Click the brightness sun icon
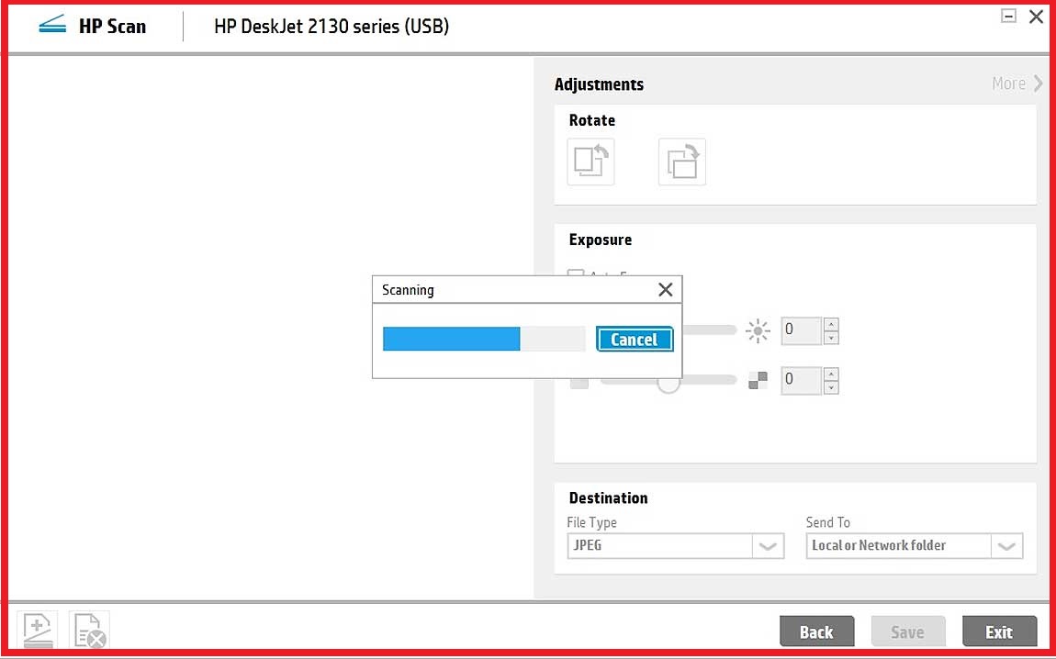Image resolution: width=1056 pixels, height=659 pixels. [758, 331]
